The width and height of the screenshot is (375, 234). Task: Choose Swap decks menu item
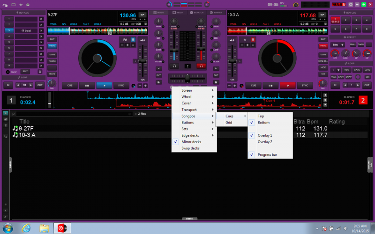click(x=194, y=148)
